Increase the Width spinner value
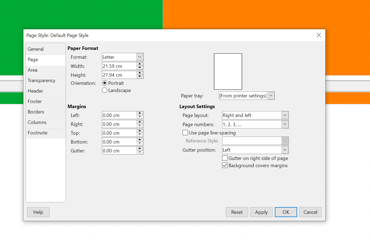 [x=140, y=64]
